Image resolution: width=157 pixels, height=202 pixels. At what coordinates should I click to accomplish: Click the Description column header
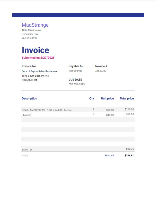click(29, 98)
